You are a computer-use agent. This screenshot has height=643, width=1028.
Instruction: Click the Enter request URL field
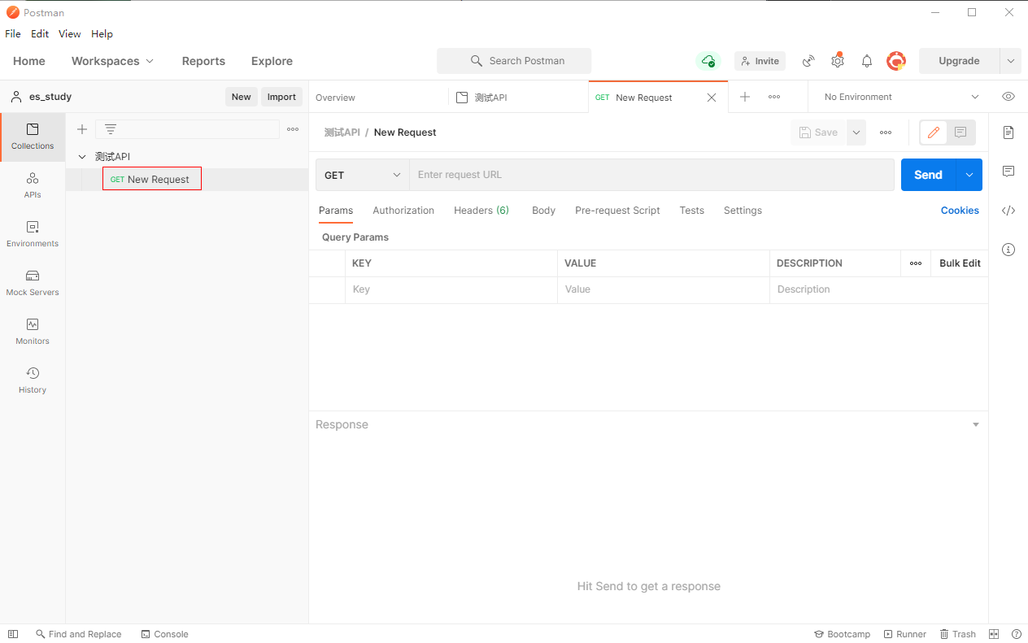pos(651,175)
